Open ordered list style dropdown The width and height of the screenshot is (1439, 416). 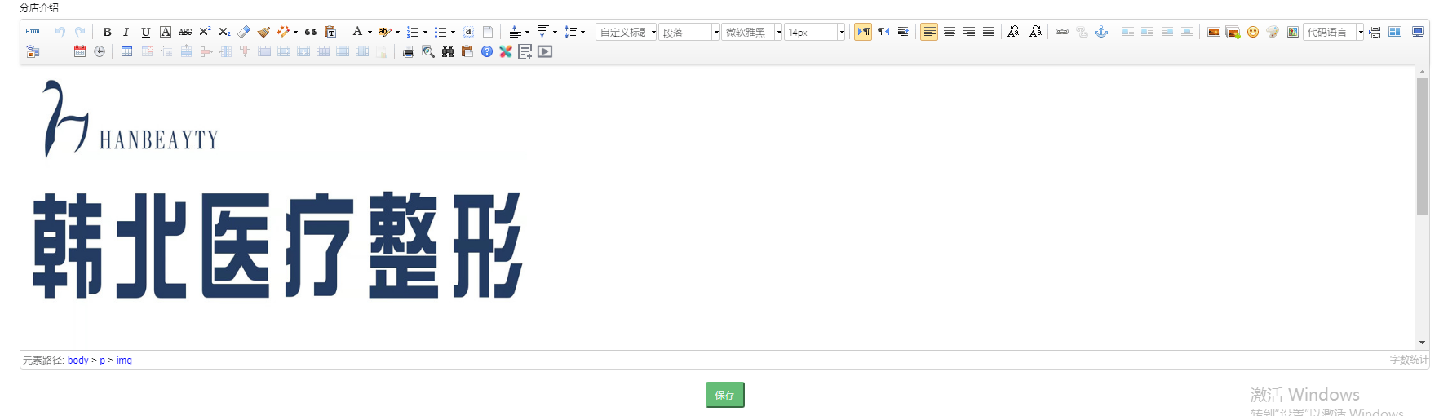click(425, 32)
